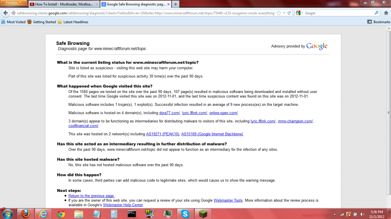
Task: Open Skype from the taskbar
Action: [x=185, y=214]
